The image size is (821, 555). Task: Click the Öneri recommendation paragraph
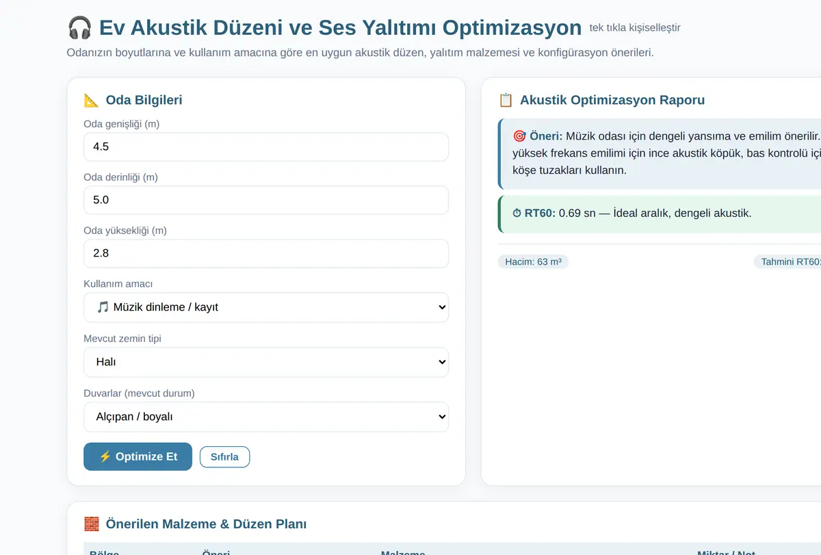click(666, 153)
